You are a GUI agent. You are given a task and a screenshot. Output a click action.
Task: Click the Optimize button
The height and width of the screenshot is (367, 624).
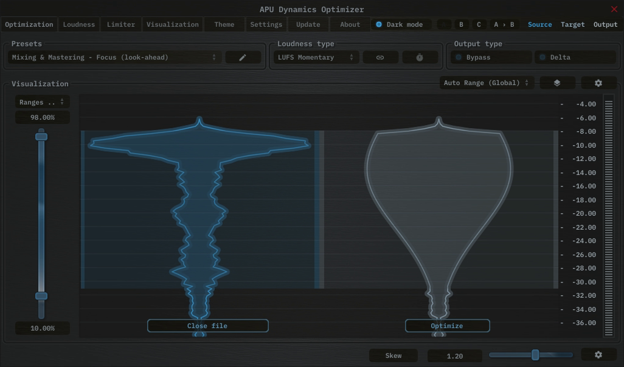pyautogui.click(x=447, y=326)
